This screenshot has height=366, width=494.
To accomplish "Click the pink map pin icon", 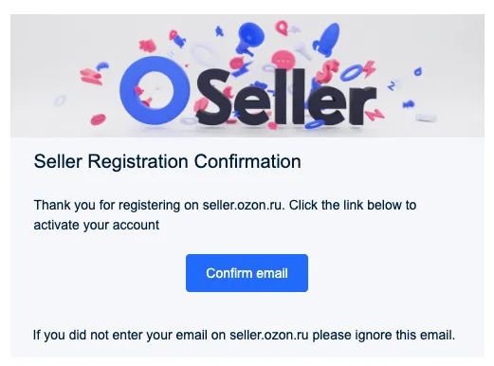I will pyautogui.click(x=281, y=27).
